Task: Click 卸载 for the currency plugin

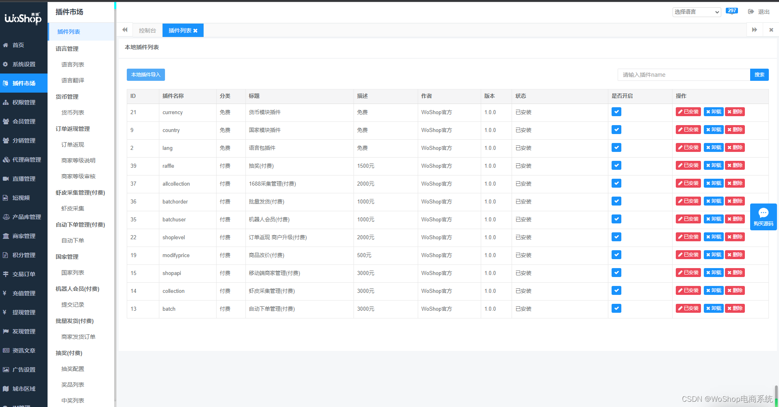Action: [x=714, y=112]
